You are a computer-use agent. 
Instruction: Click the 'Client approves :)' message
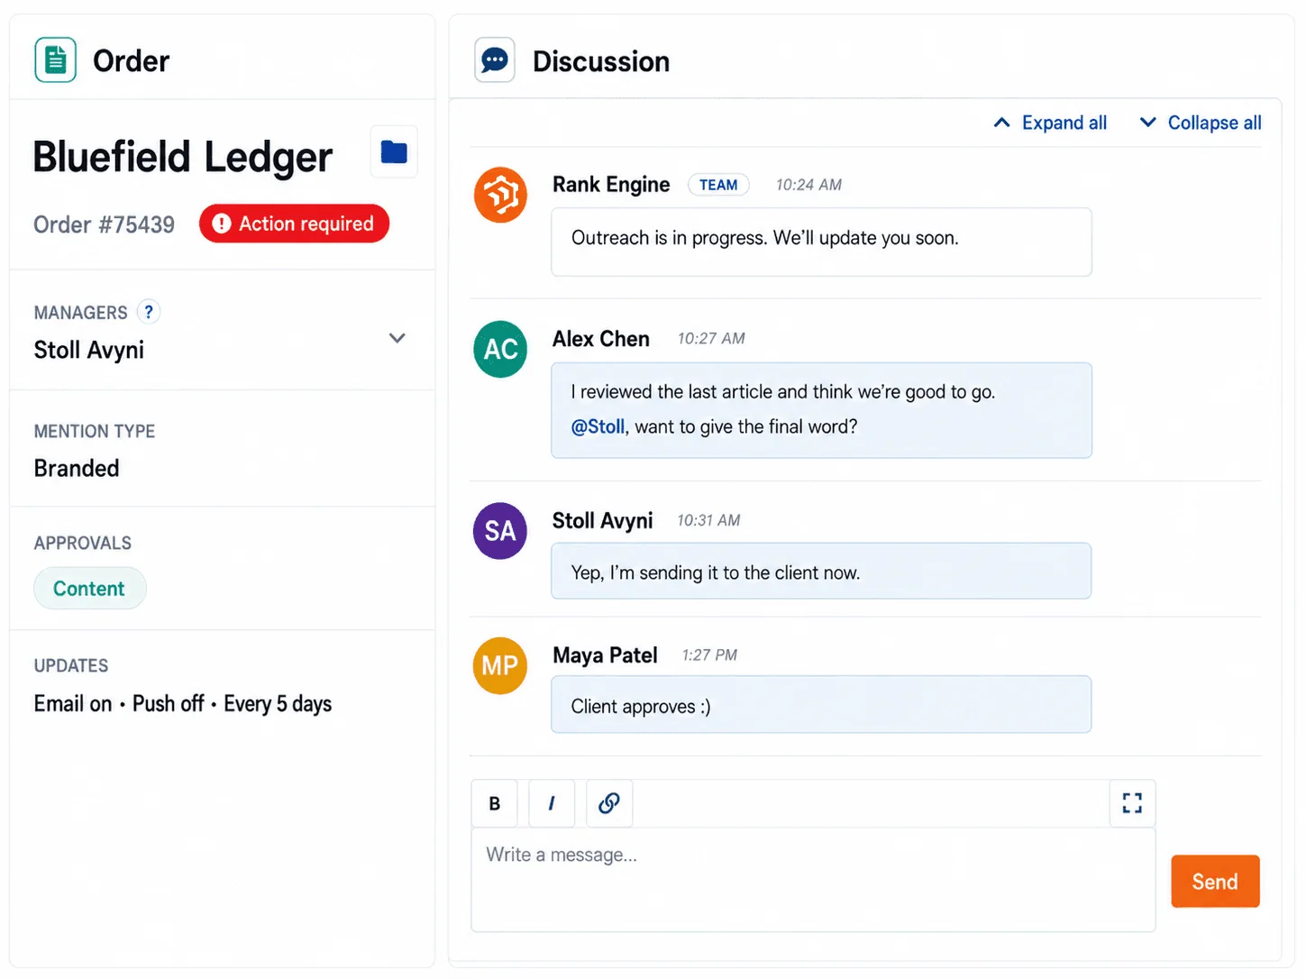(821, 704)
